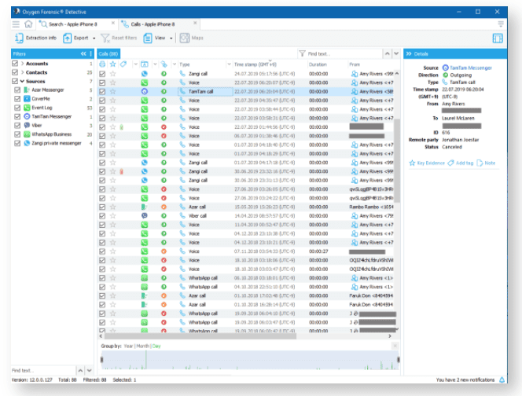The width and height of the screenshot is (522, 396).
Task: Uncheck the Viber source filter
Action: (x=18, y=124)
